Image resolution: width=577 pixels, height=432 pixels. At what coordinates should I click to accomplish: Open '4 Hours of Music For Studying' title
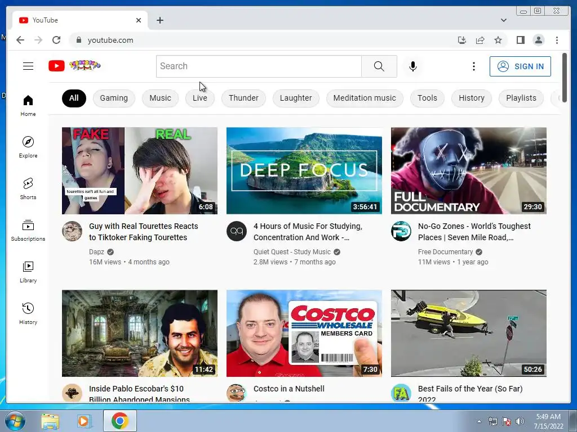point(308,231)
